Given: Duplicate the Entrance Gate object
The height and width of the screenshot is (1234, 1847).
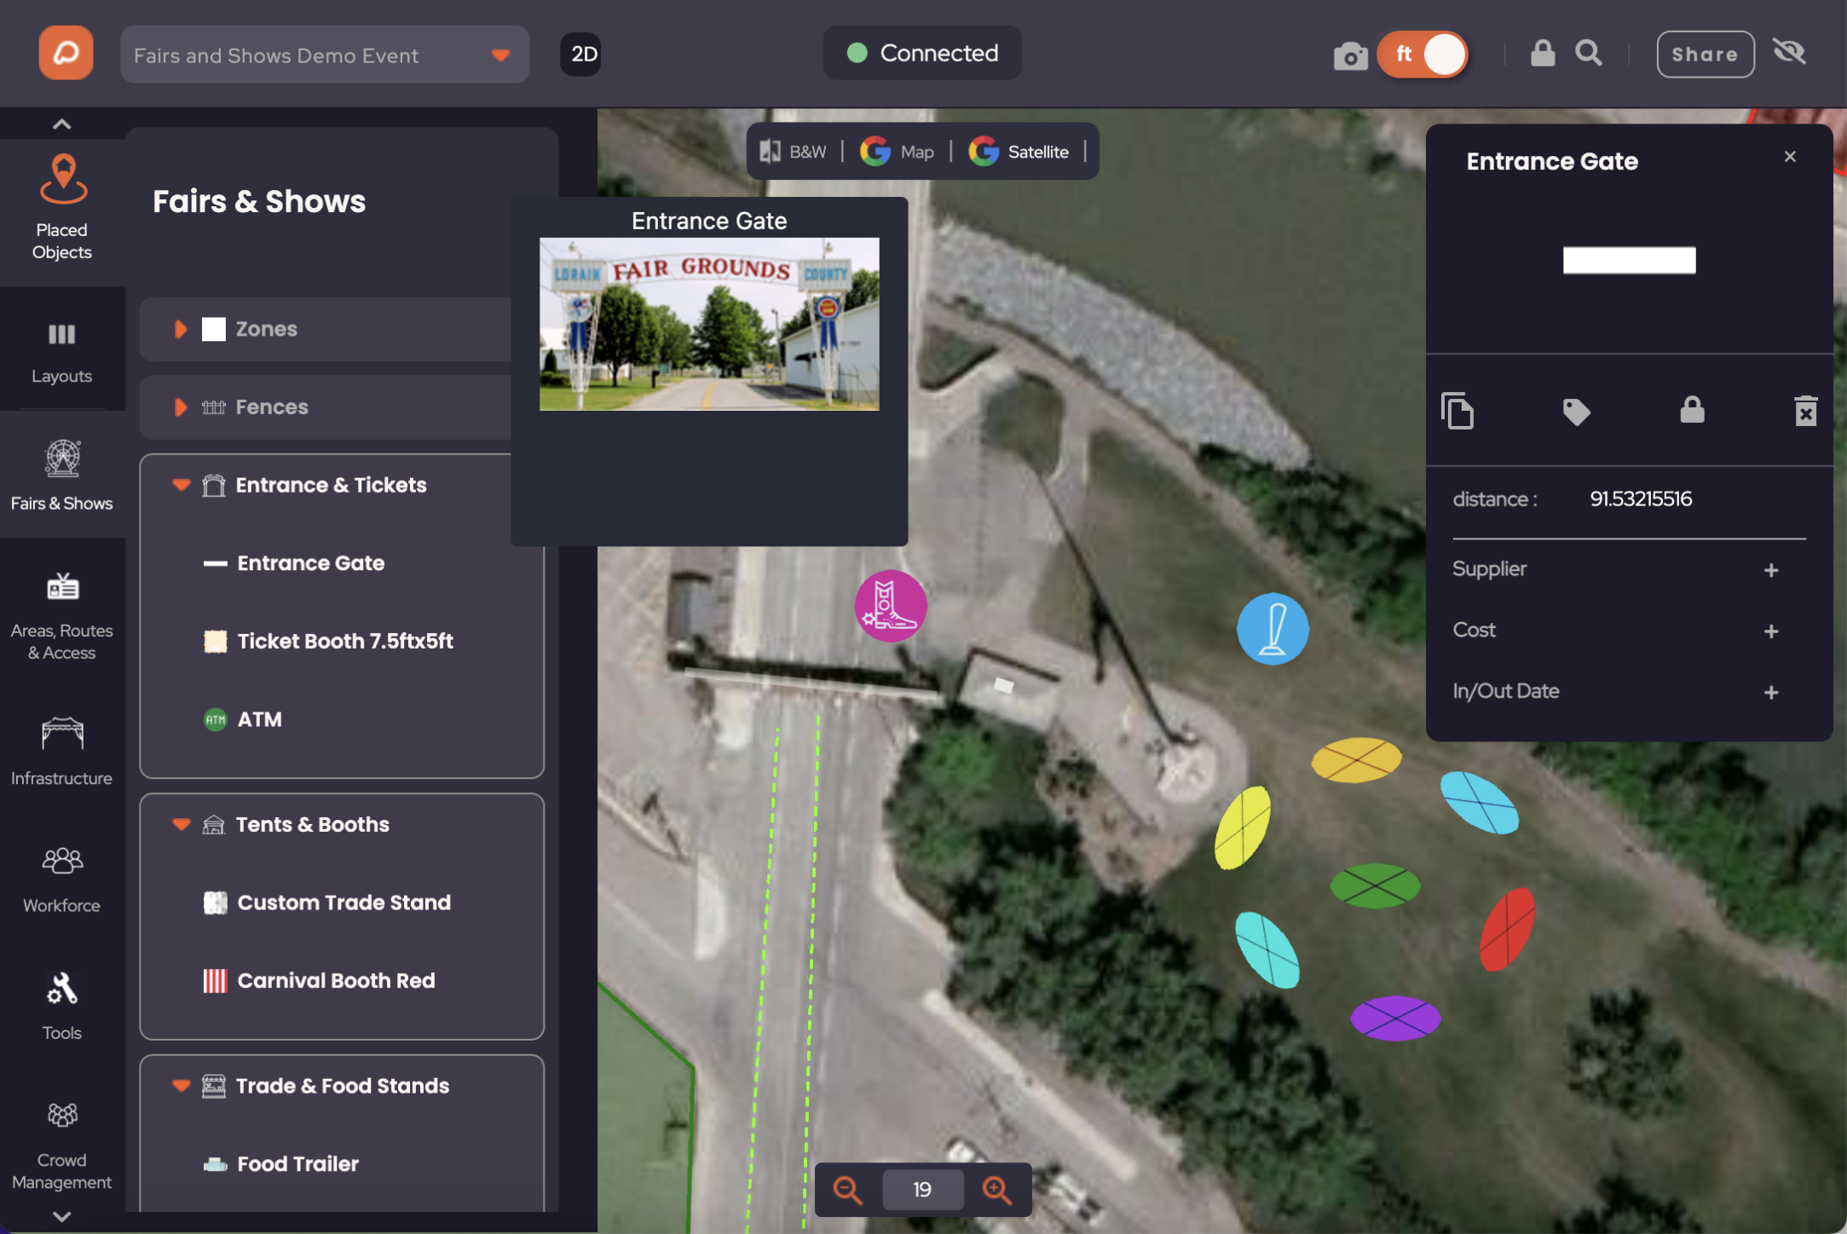Looking at the screenshot, I should click(x=1457, y=411).
